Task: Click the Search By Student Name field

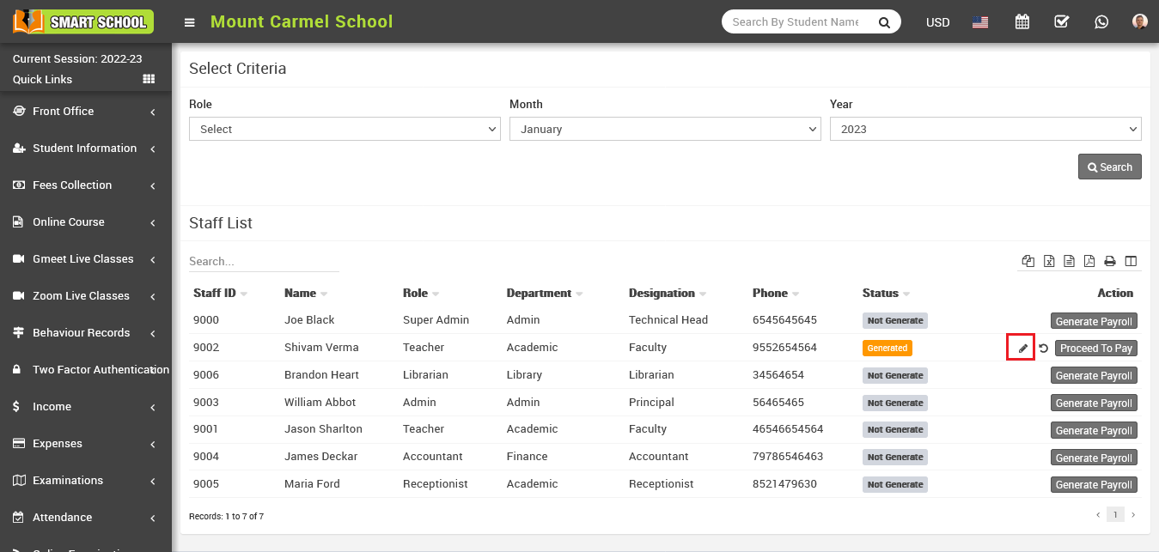Action: click(x=795, y=22)
